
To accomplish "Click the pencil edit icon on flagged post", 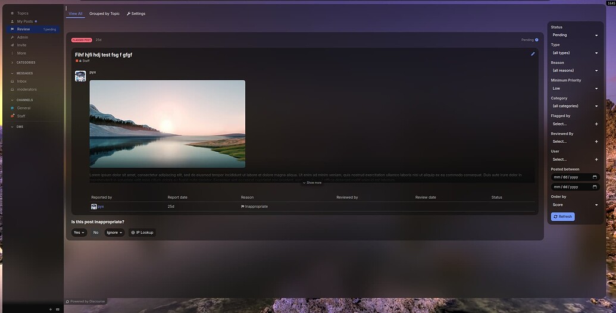I will [533, 54].
